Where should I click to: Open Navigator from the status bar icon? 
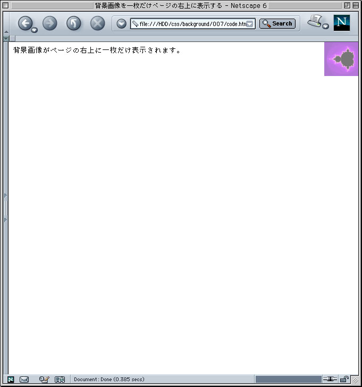click(x=11, y=379)
